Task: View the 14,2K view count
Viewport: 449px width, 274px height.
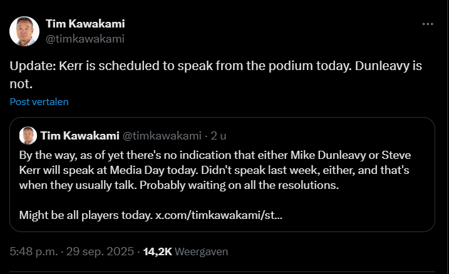Action: point(157,252)
